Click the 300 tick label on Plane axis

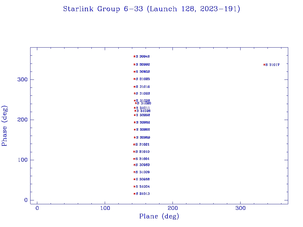[241, 208]
